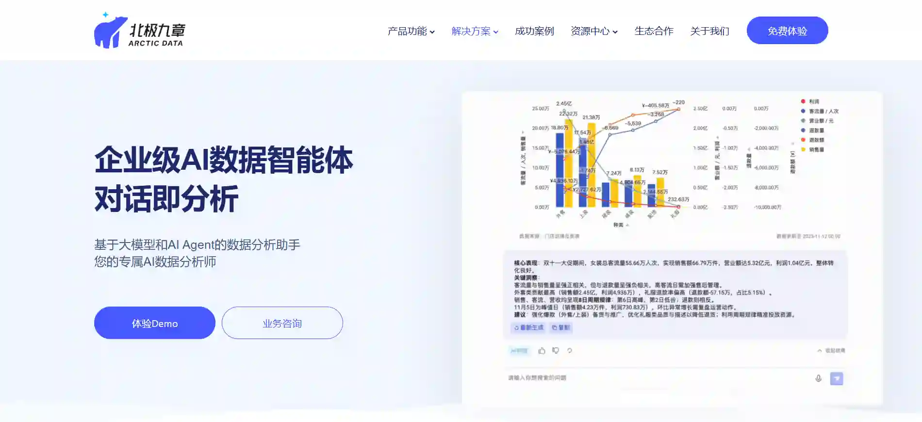
Task: Click the text 基于大模型和AI Agent的数据分析助手
Action: click(x=197, y=244)
